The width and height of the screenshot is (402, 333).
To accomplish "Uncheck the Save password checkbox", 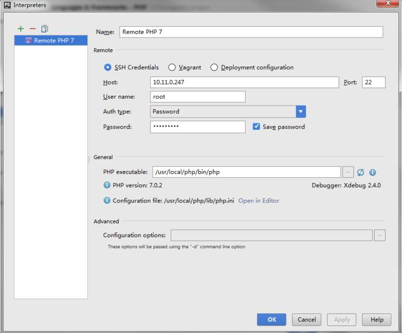I will coord(256,127).
